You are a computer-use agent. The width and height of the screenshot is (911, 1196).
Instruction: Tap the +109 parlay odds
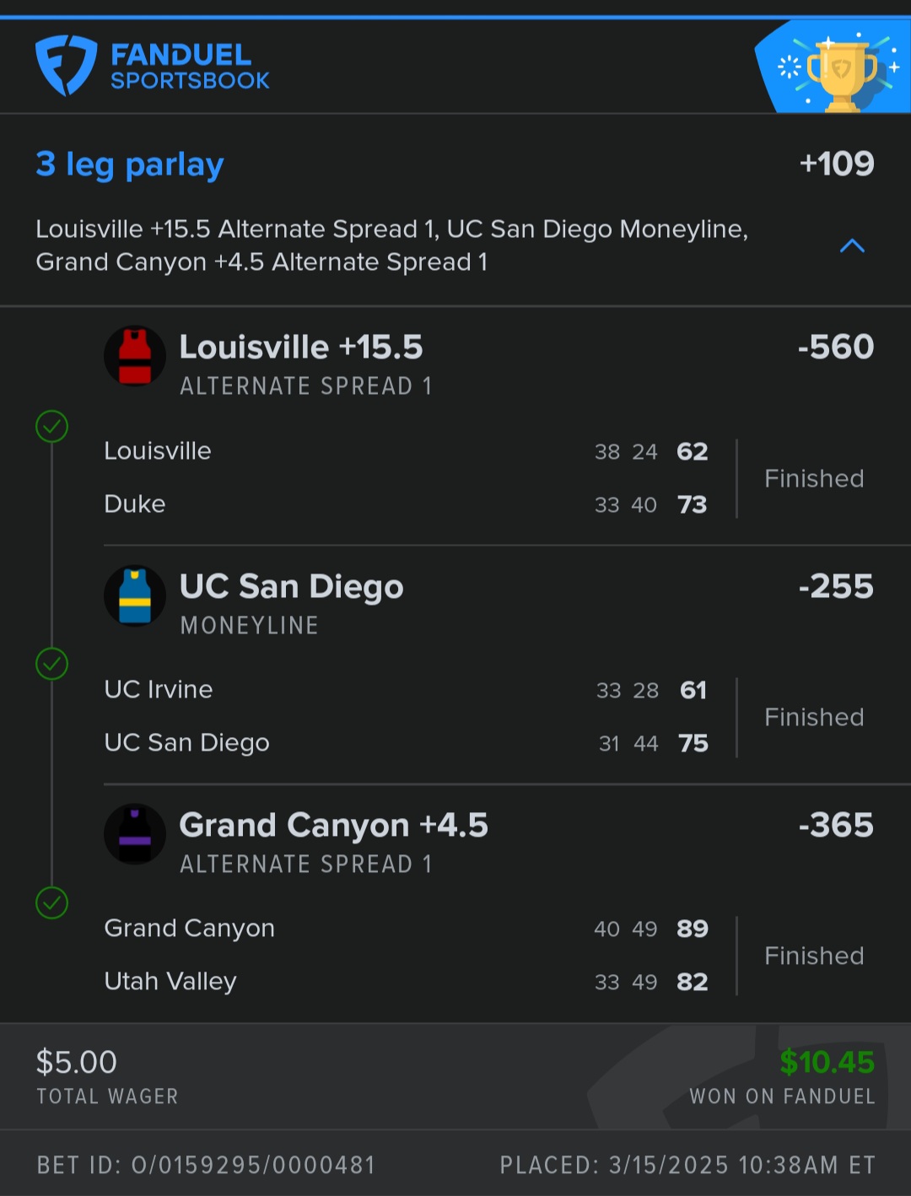pos(837,164)
